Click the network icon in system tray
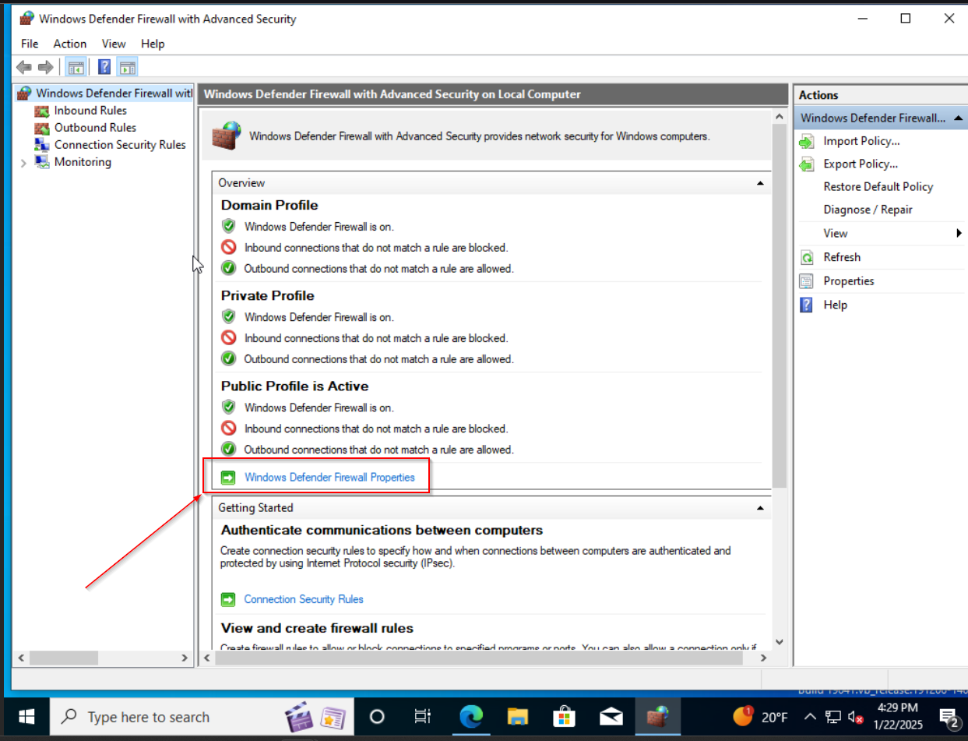 832,717
